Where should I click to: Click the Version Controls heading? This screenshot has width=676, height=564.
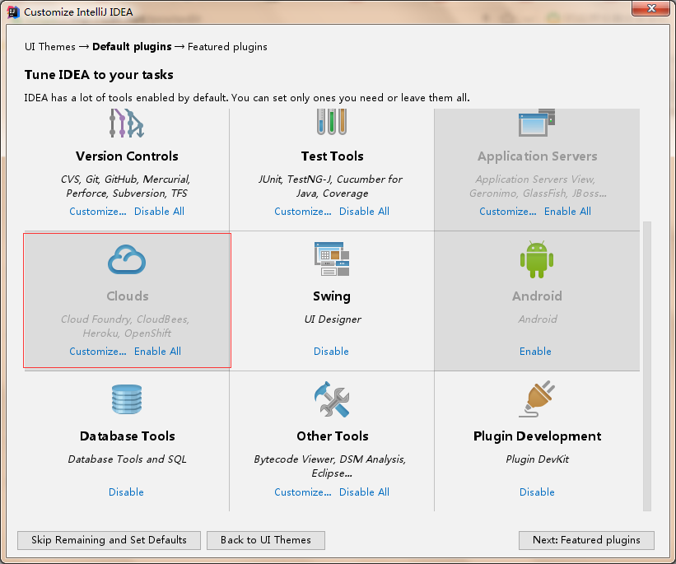pyautogui.click(x=127, y=156)
